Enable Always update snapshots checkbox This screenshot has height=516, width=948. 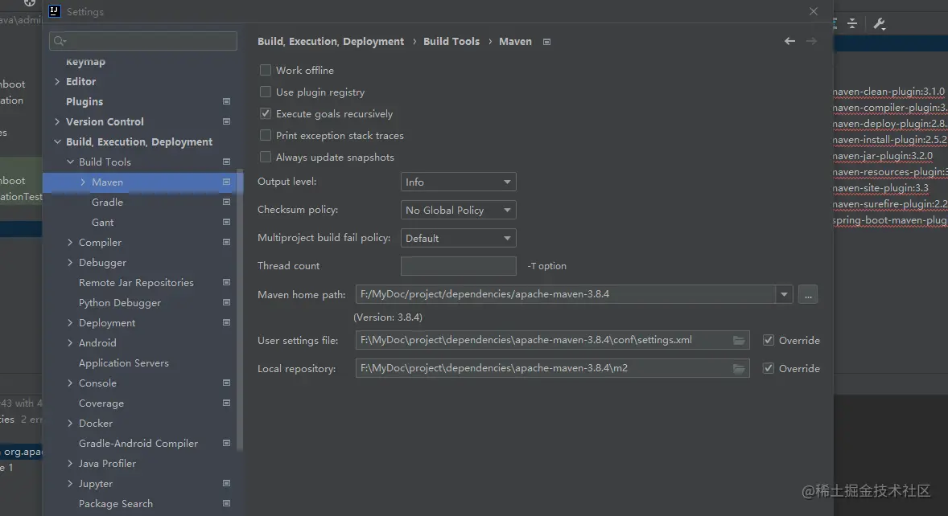[266, 157]
